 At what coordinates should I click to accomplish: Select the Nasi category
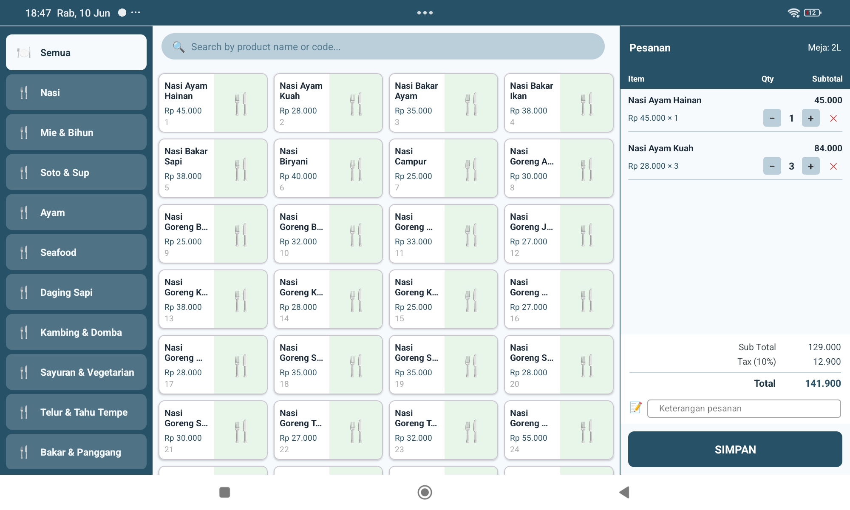(76, 92)
